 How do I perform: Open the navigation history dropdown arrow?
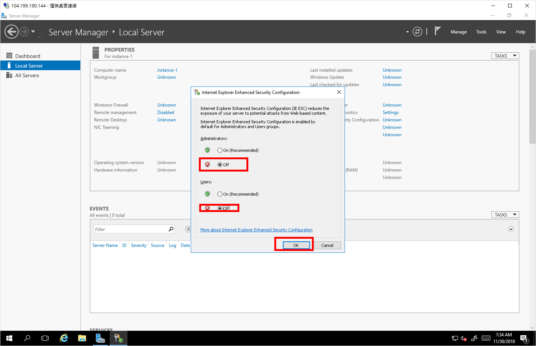click(x=33, y=32)
